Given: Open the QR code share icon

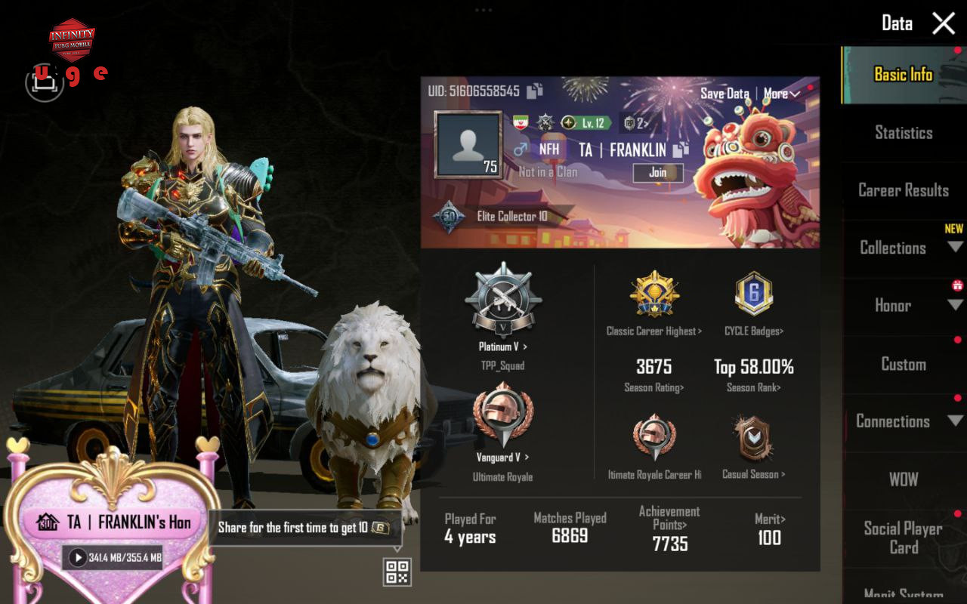Looking at the screenshot, I should point(397,572).
